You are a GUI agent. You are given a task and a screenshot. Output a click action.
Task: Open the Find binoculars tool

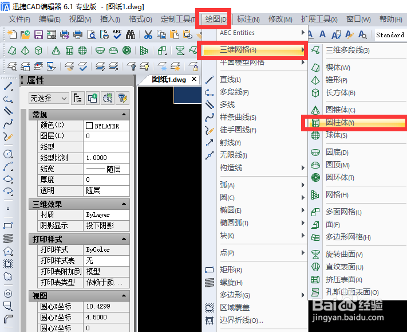pos(131,34)
